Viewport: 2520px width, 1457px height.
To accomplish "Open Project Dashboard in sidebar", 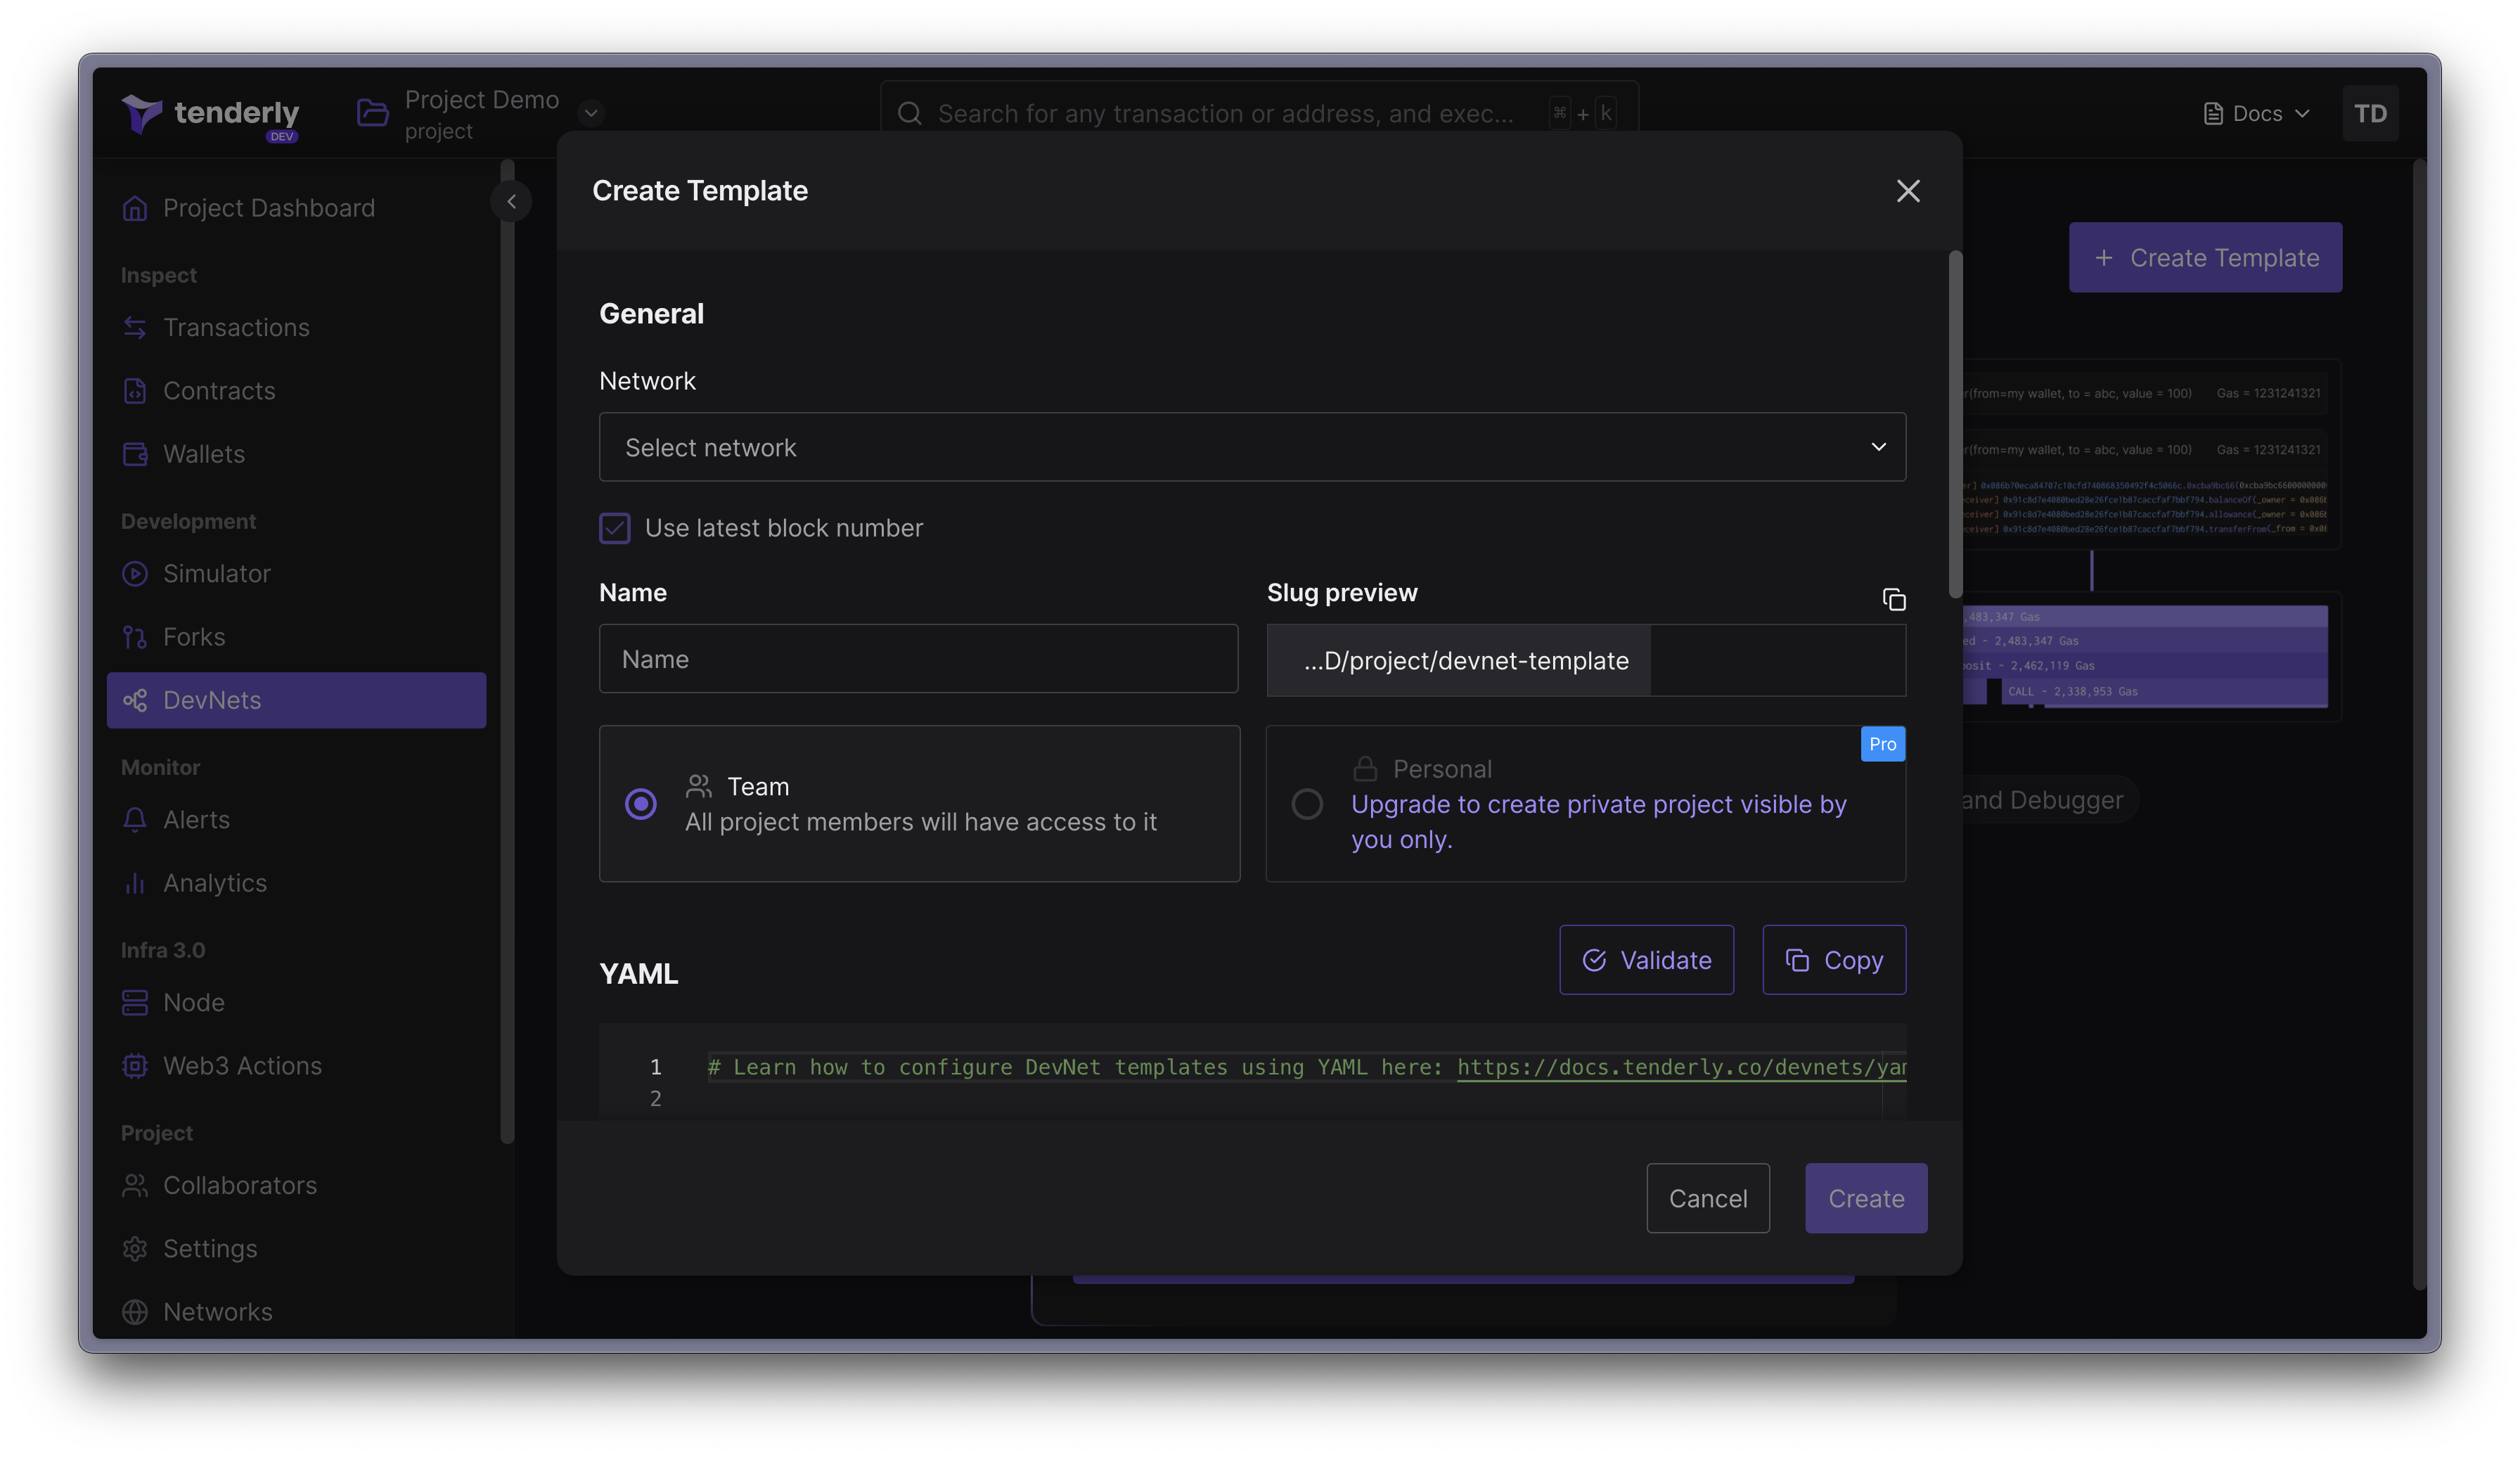I will (x=296, y=208).
